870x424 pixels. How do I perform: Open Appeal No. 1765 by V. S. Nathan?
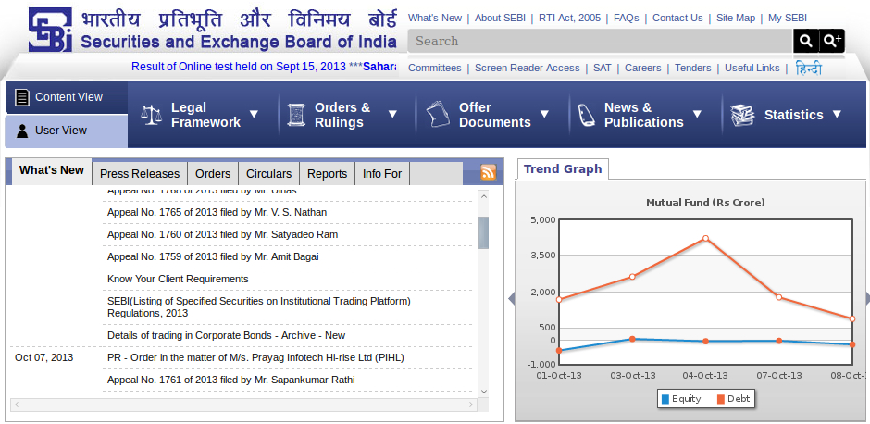coord(217,213)
